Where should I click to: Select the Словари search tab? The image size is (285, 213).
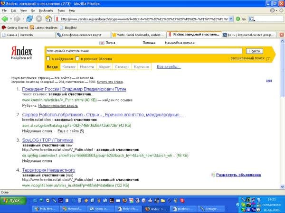tap(122, 67)
